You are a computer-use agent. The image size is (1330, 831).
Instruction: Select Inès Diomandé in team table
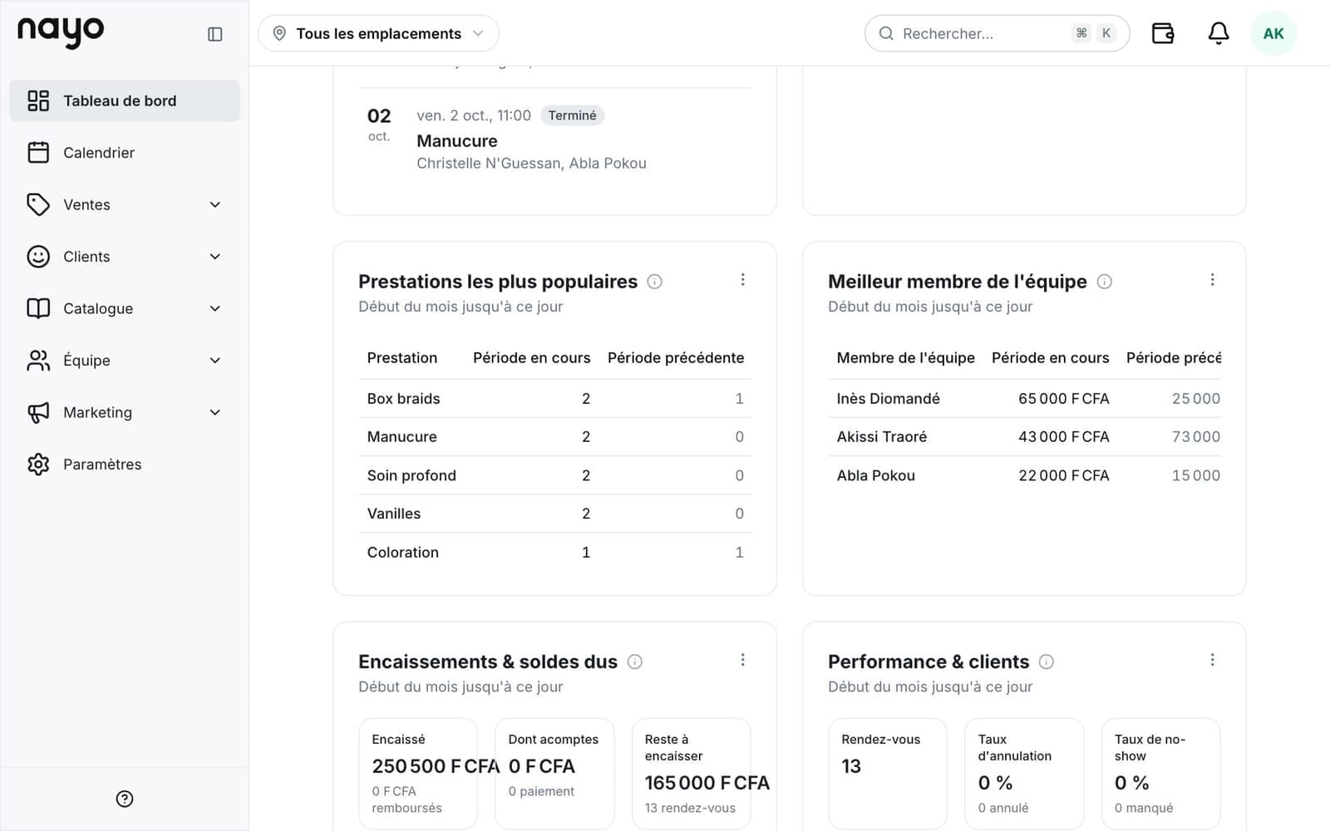[x=1024, y=399]
